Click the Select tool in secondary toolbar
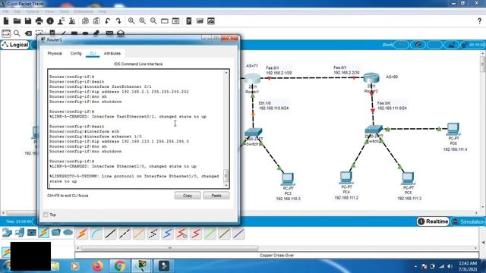Screen dimensions: 486x273 6,33
